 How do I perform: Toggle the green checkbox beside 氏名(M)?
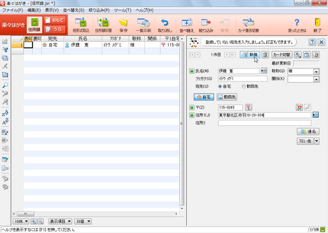click(x=191, y=71)
